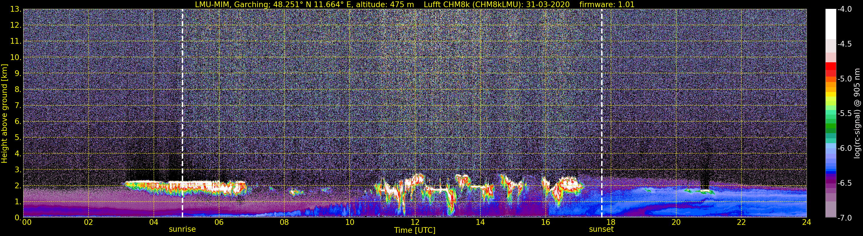The width and height of the screenshot is (863, 236).
Task: Click the x-axis tick label '02'
Action: (88, 222)
